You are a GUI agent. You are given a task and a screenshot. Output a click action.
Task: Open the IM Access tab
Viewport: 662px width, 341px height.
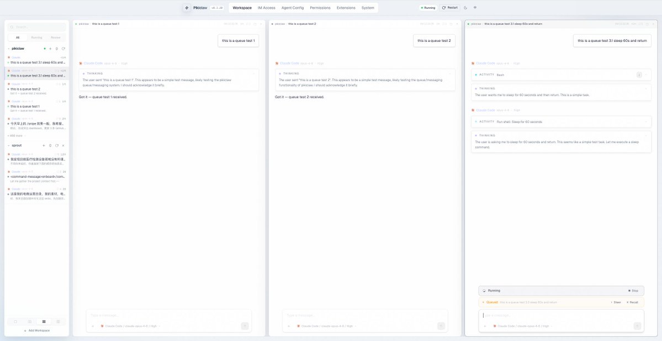click(267, 8)
